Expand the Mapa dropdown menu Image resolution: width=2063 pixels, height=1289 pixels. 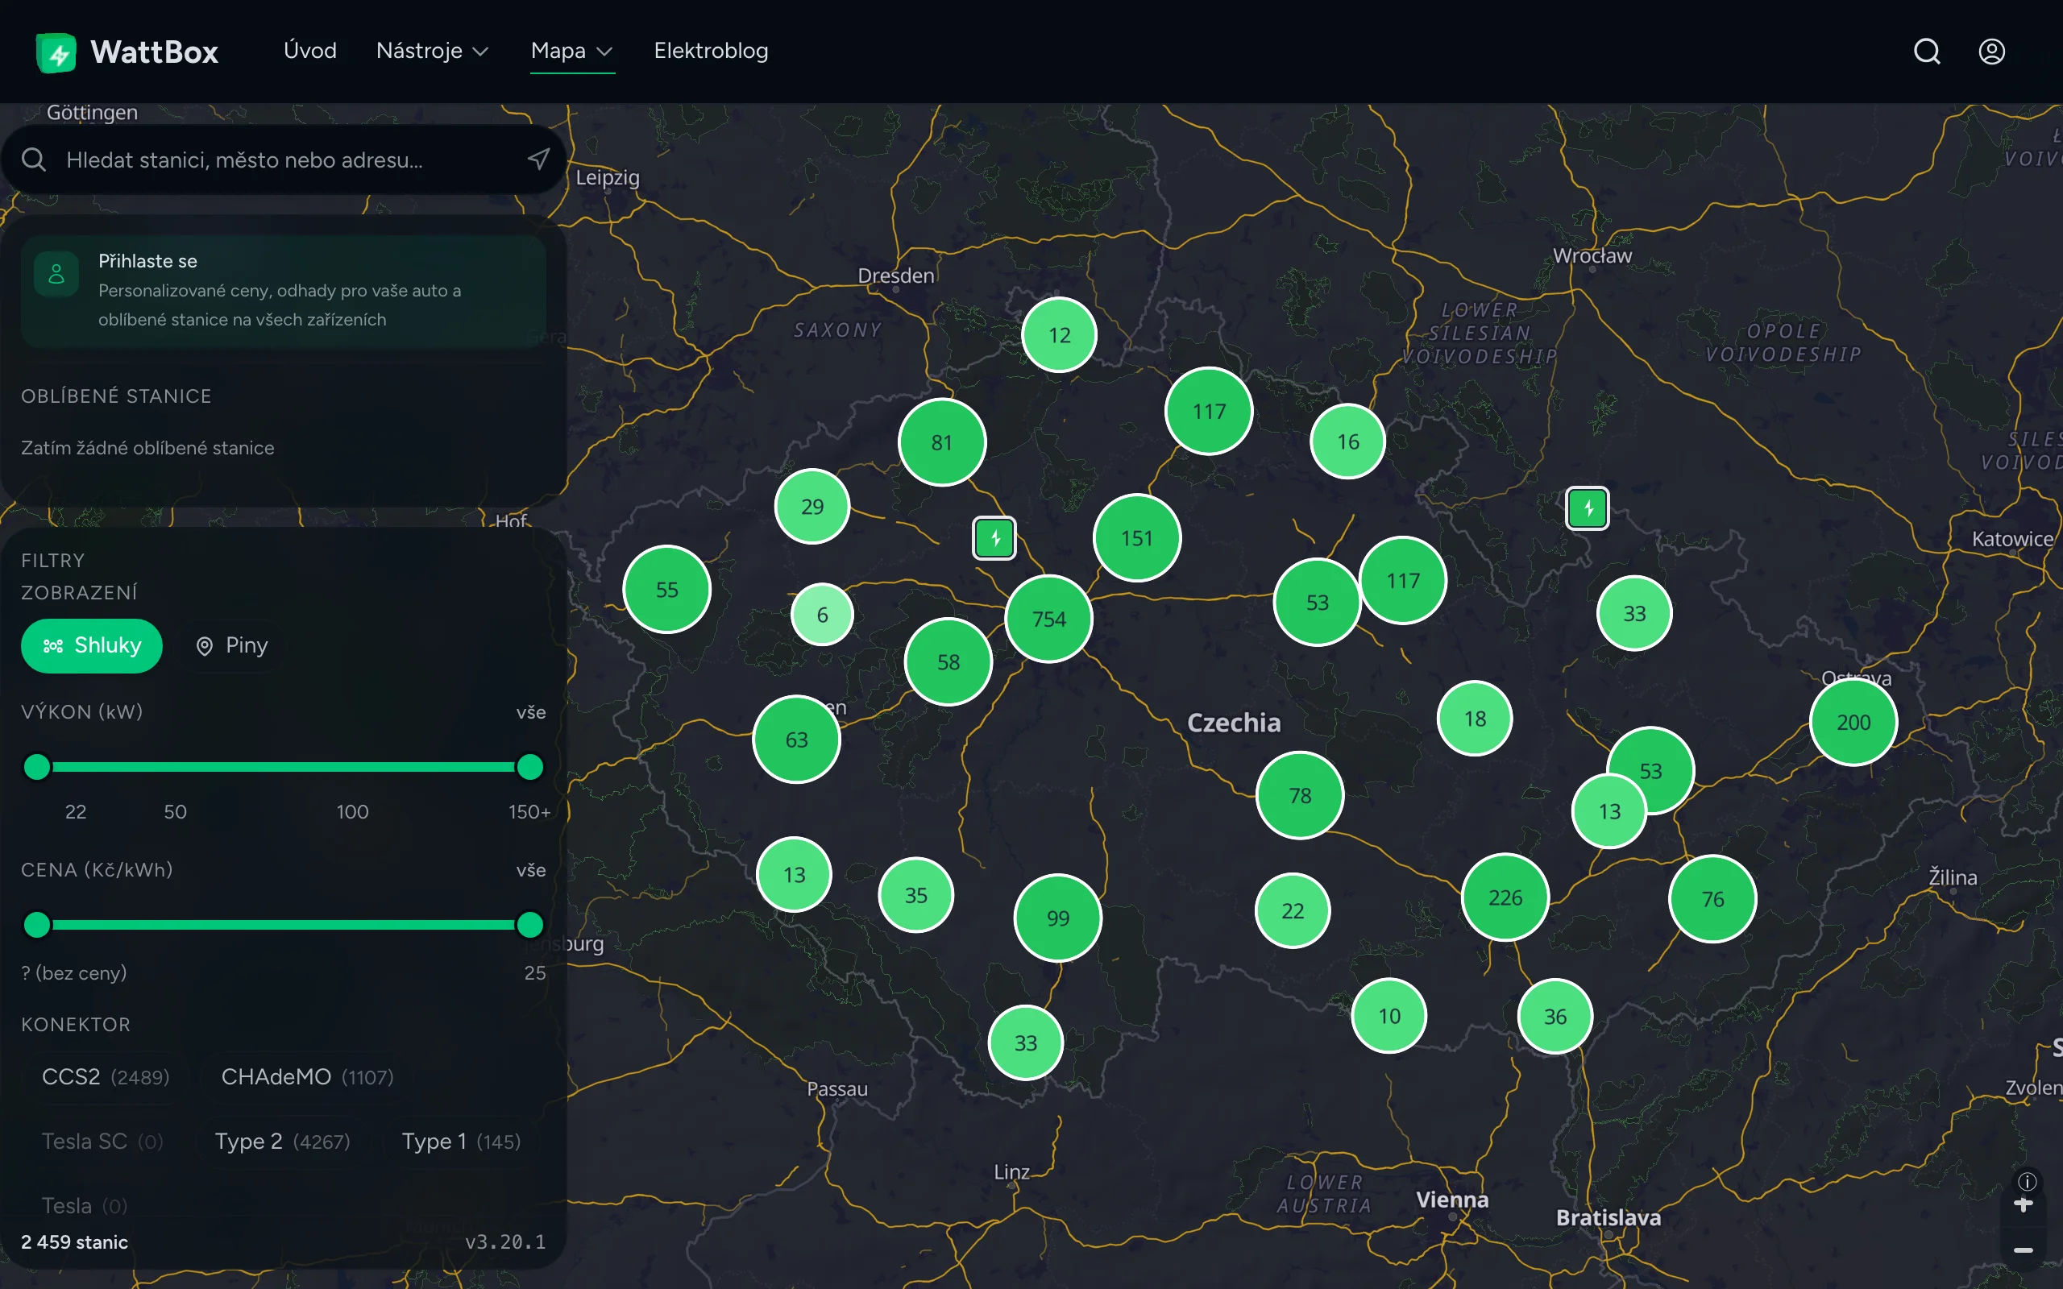click(571, 51)
